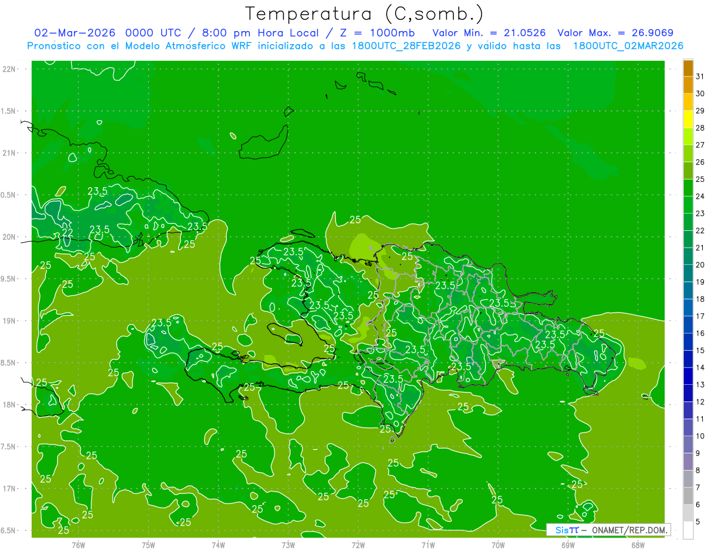The image size is (716, 553).
Task: Click the '72W' longitude axis label
Action: (358, 545)
